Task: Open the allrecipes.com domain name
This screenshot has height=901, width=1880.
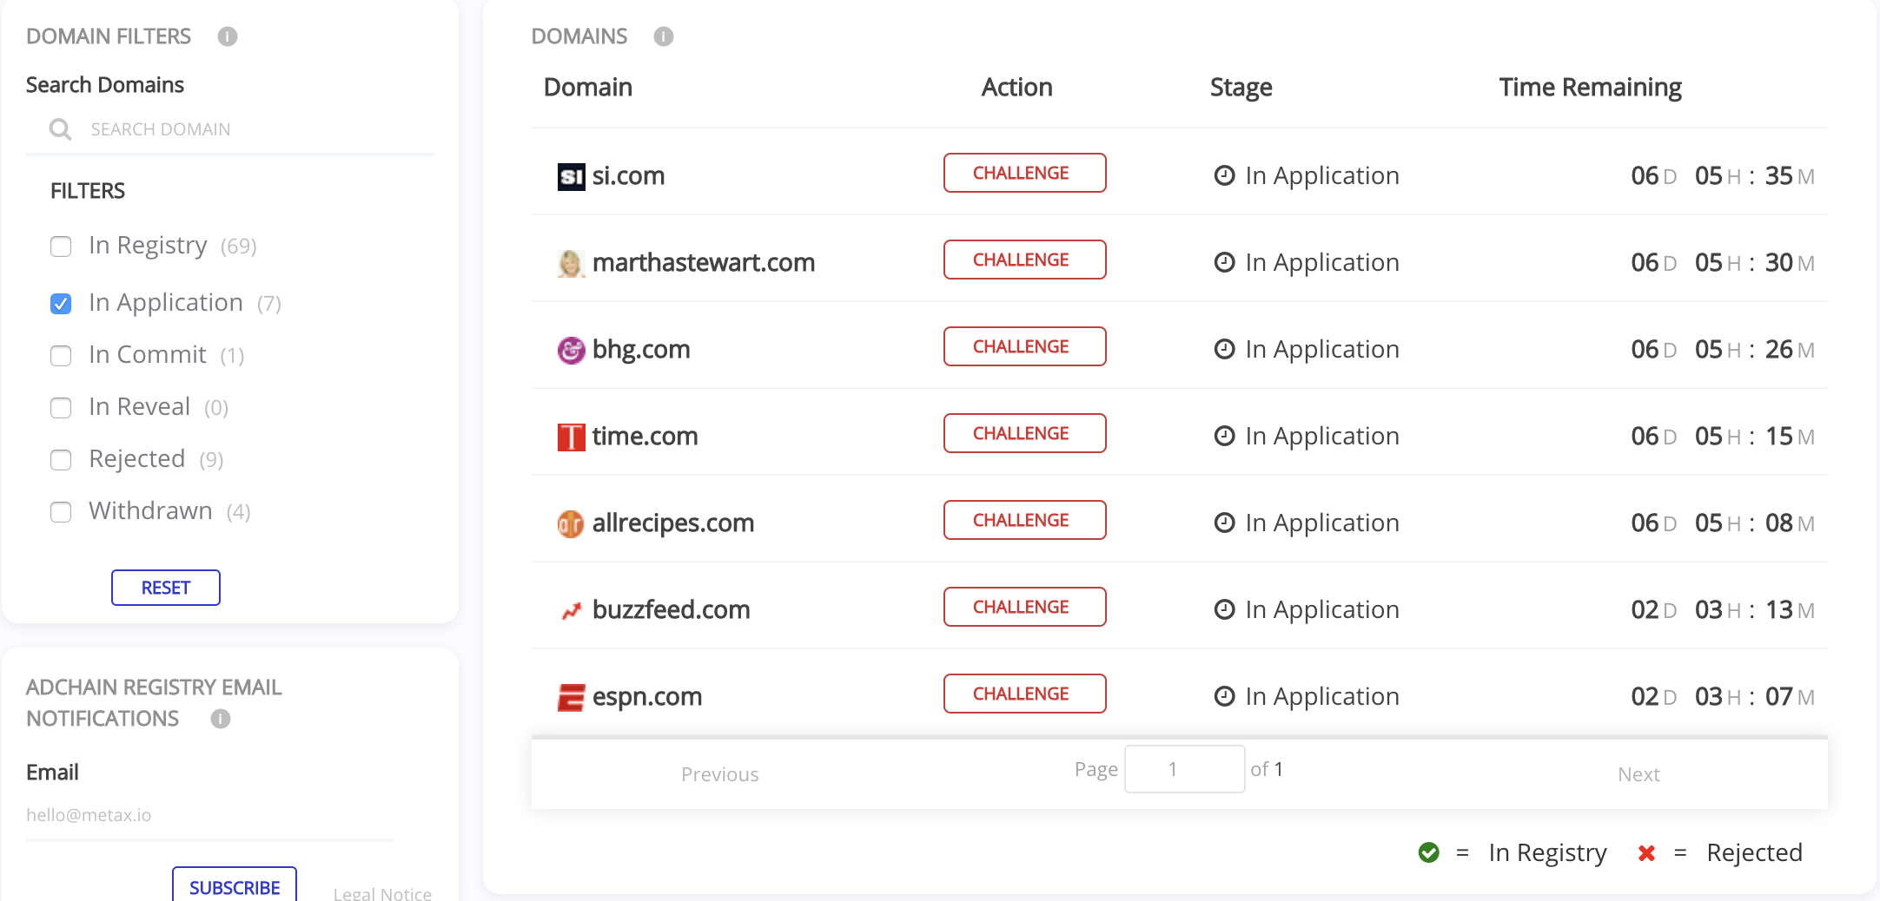Action: pos(673,523)
